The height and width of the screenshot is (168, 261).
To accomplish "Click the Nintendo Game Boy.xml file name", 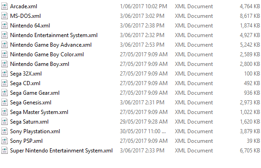I will pyautogui.click(x=40, y=64).
